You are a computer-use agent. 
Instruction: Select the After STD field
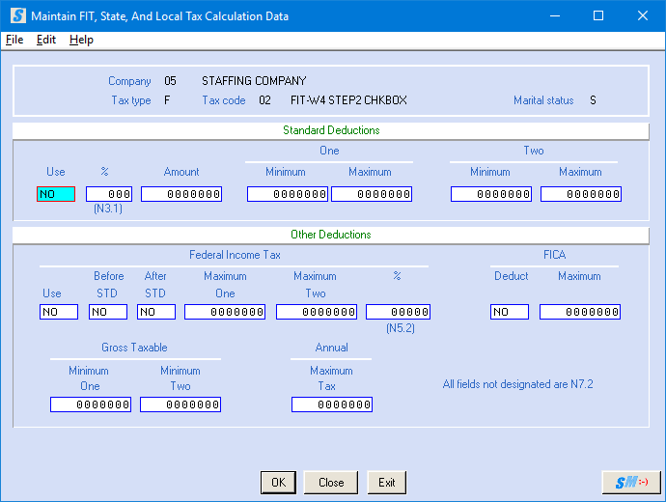click(156, 312)
